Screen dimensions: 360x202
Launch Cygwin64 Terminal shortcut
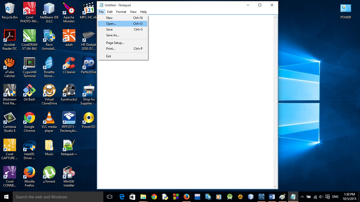(x=29, y=65)
